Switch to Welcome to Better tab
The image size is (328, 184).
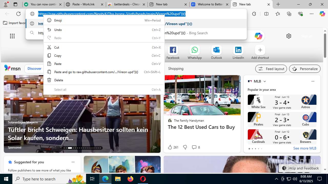(210, 4)
